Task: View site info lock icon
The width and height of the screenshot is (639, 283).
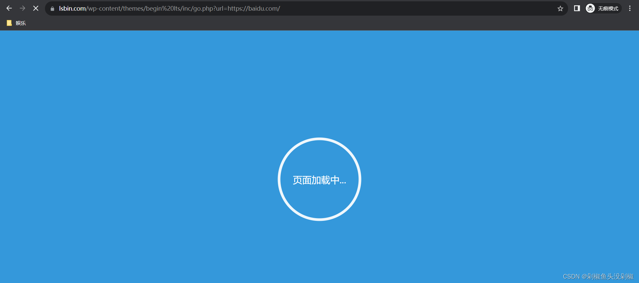Action: pos(52,9)
